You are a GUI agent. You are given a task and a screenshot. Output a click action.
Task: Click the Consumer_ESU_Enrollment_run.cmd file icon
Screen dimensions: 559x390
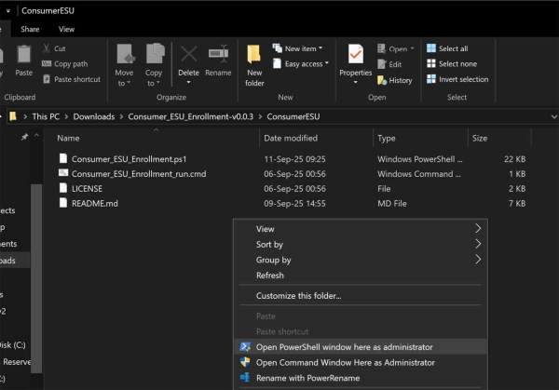[x=63, y=173]
